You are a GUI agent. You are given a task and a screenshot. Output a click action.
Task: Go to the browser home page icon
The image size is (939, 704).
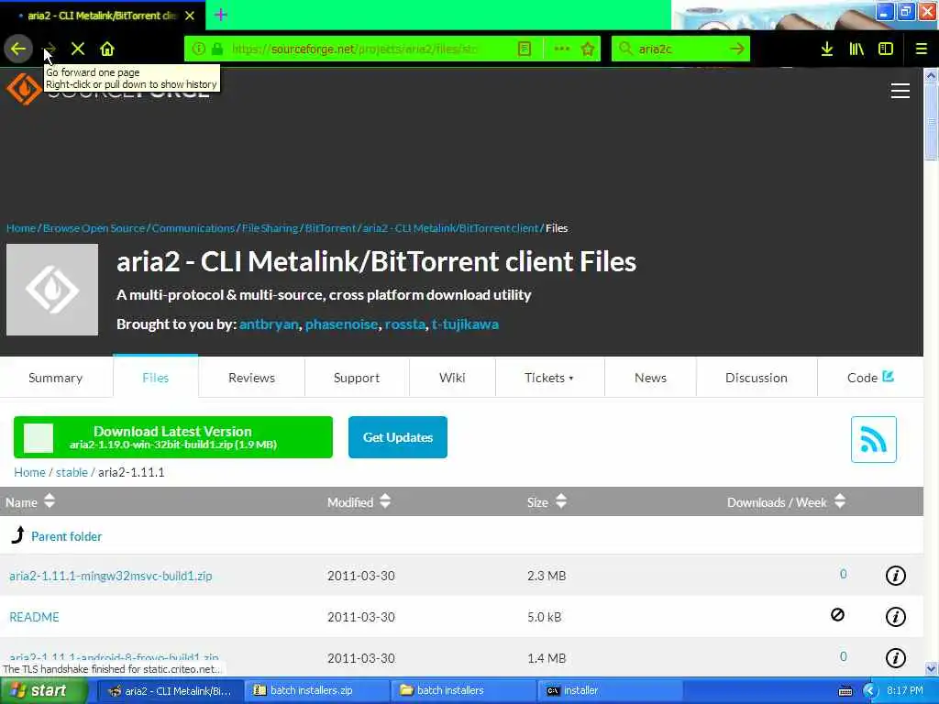107,49
